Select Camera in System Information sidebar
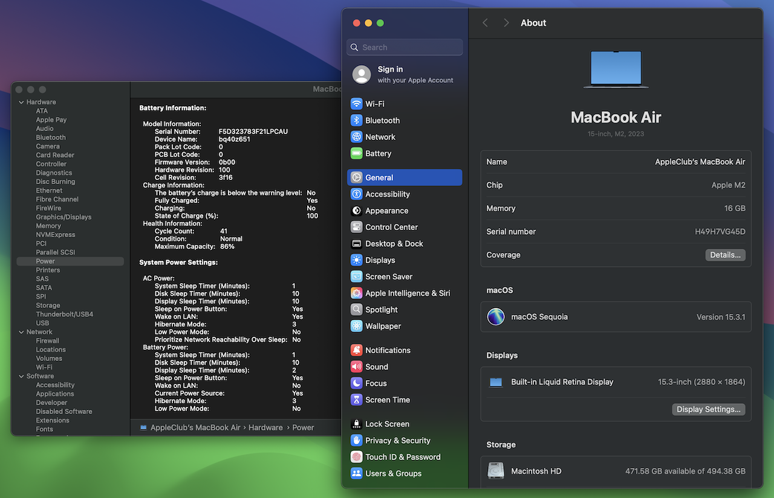This screenshot has height=498, width=774. pos(48,146)
